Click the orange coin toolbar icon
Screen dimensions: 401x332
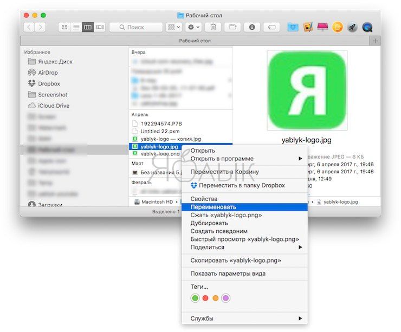pyautogui.click(x=338, y=27)
